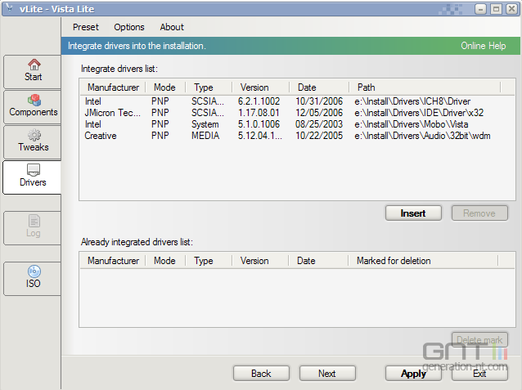Go Back to previous page

pos(261,374)
